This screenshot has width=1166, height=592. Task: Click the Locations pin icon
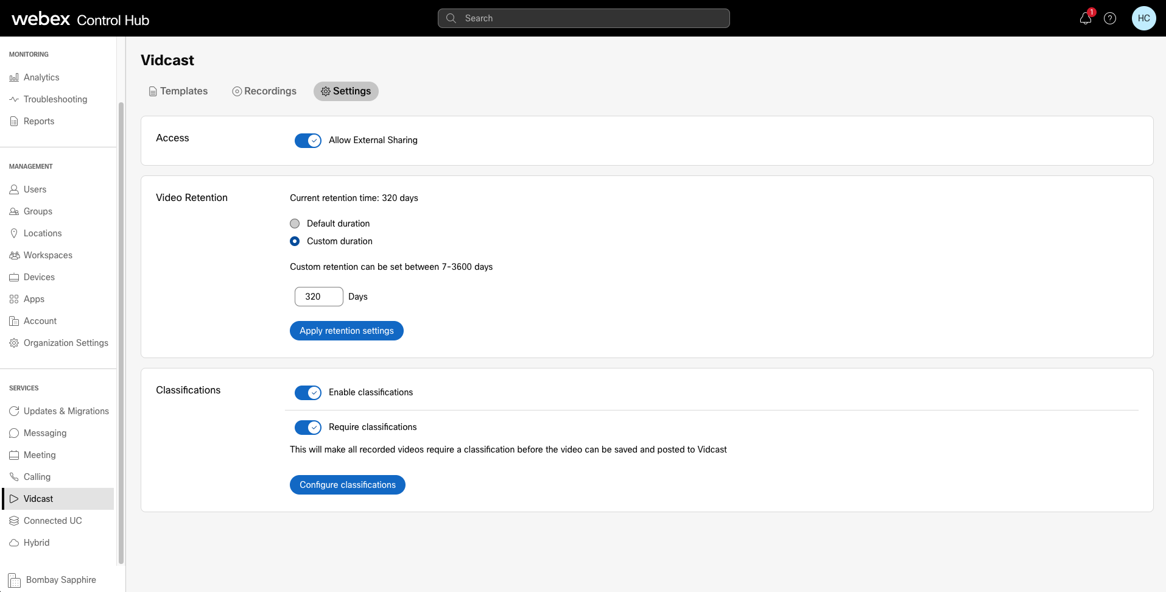[x=14, y=233]
